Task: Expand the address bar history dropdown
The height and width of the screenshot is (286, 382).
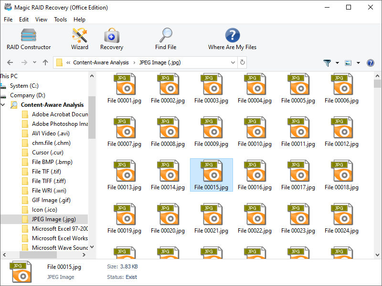Action: (x=233, y=62)
